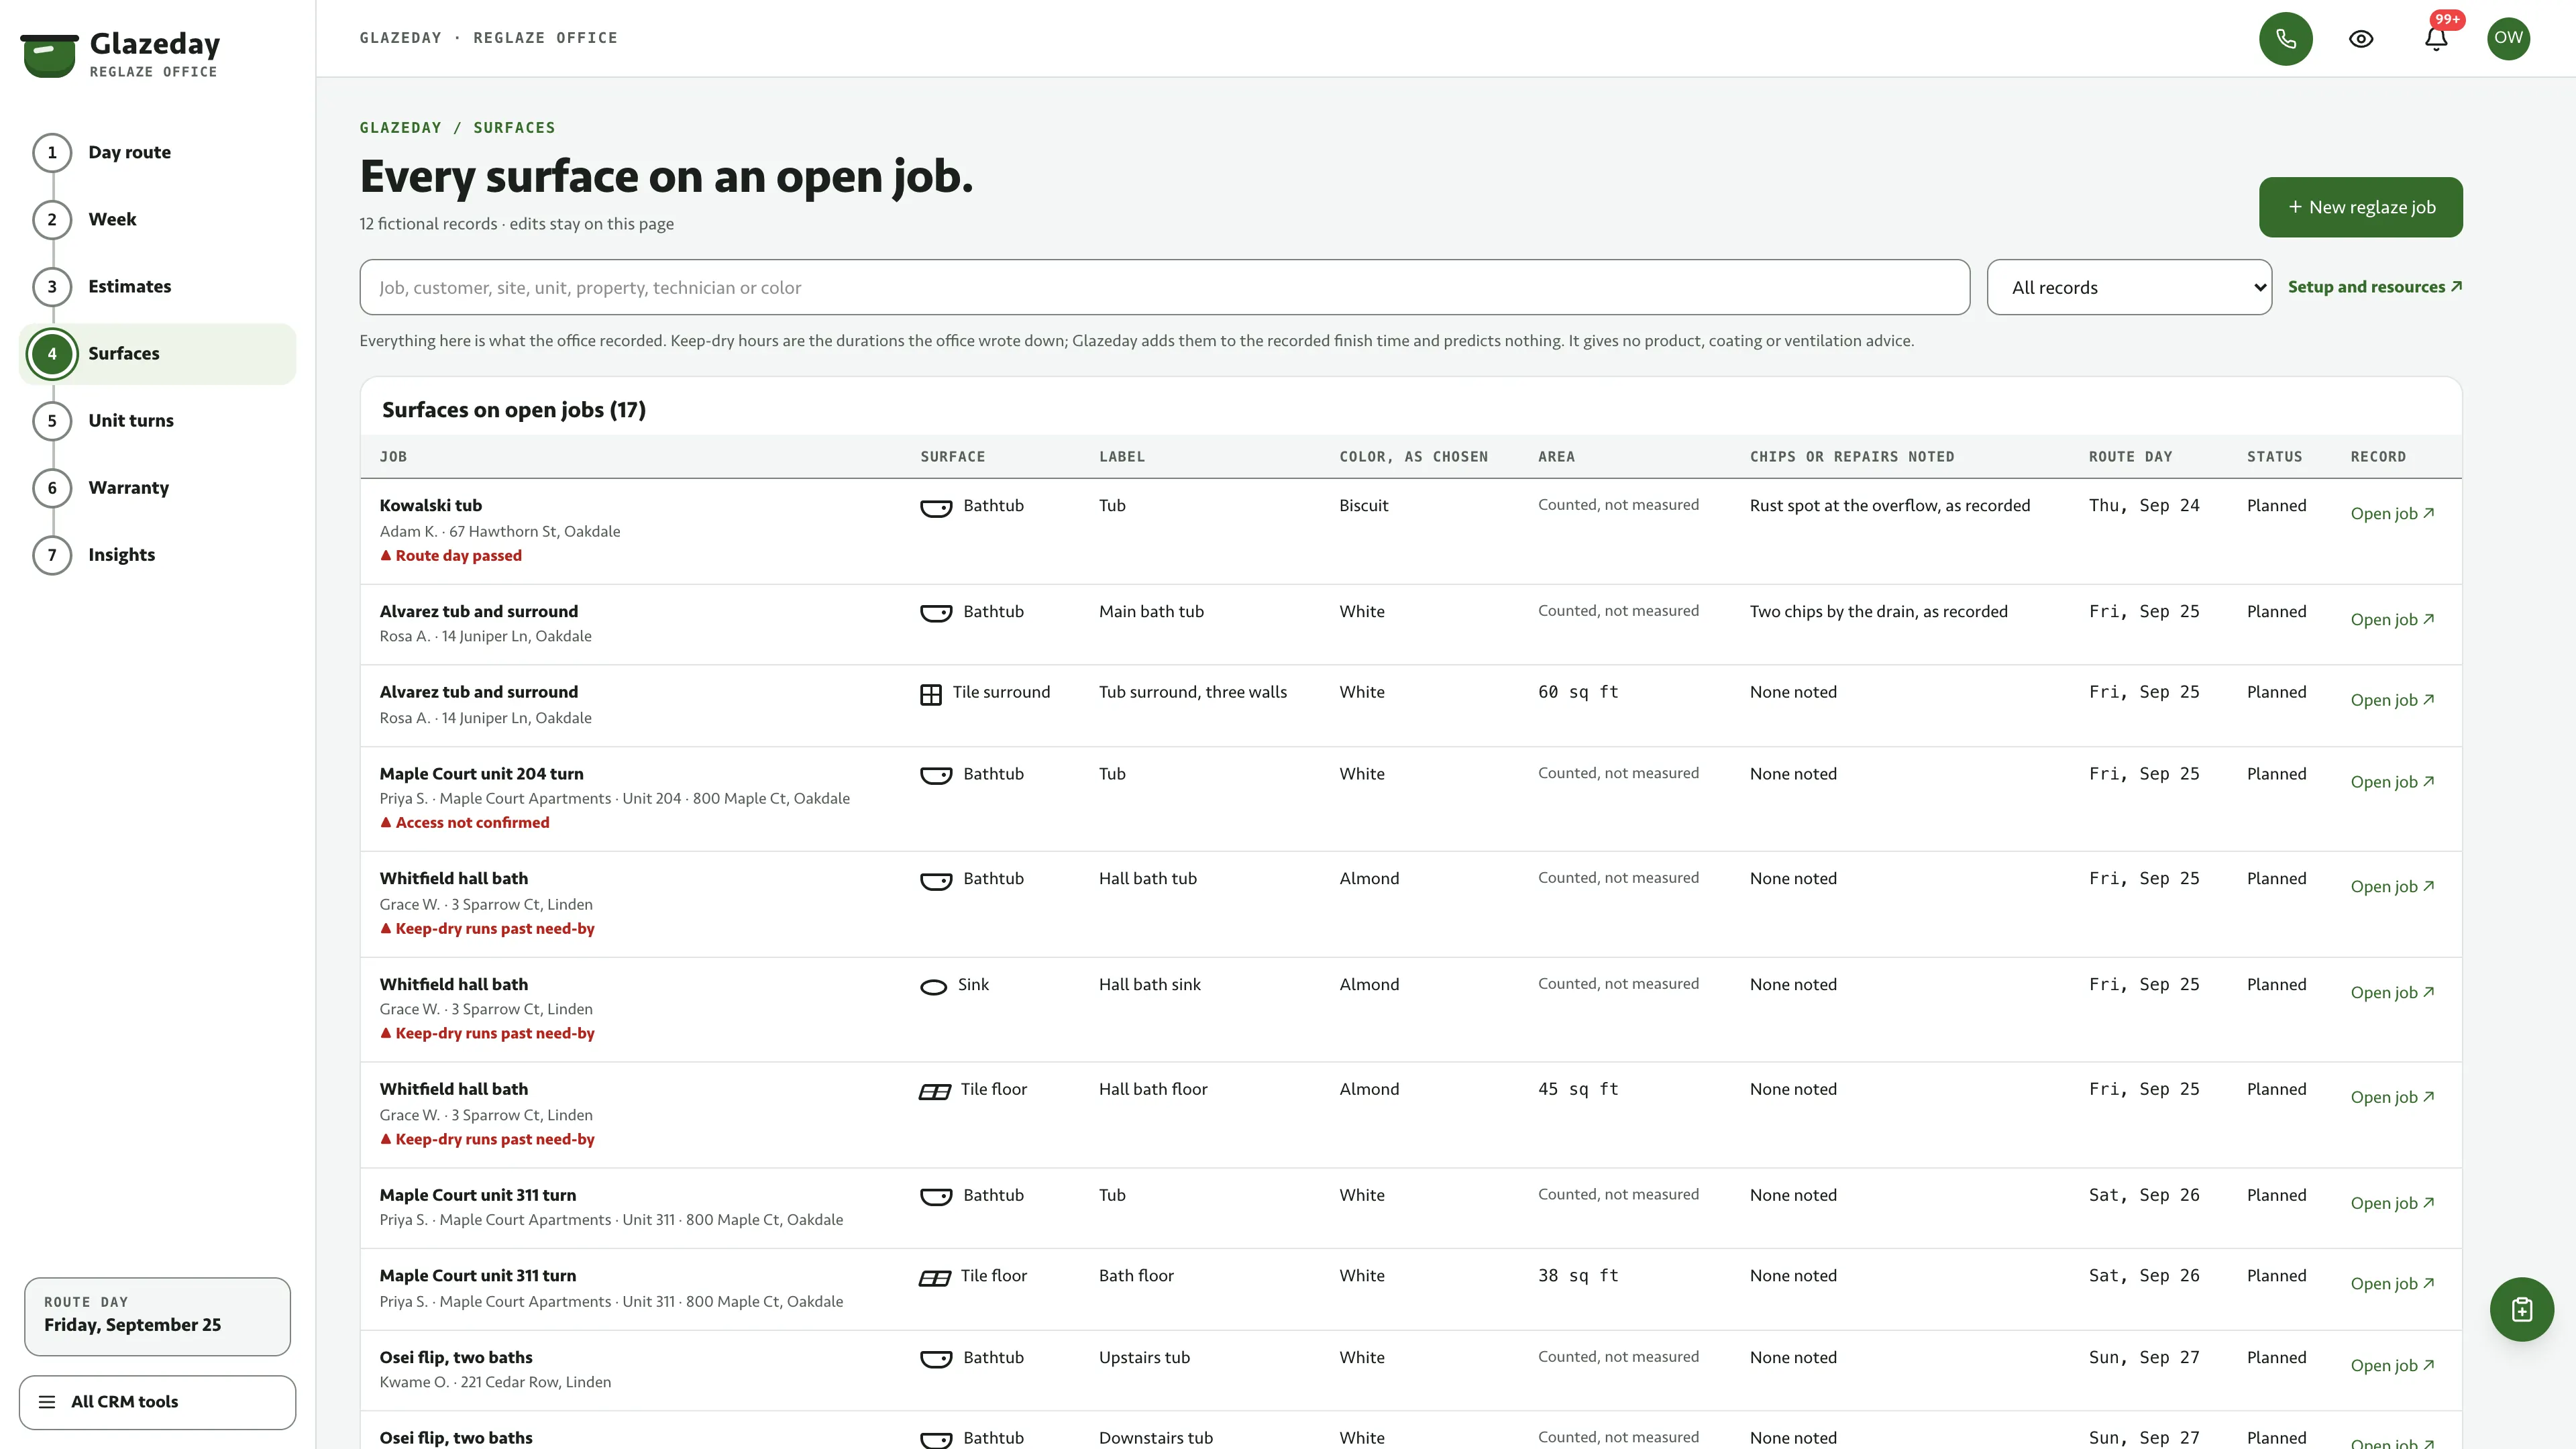Open the All CRM tools menu
The image size is (2576, 1449).
click(x=157, y=1401)
